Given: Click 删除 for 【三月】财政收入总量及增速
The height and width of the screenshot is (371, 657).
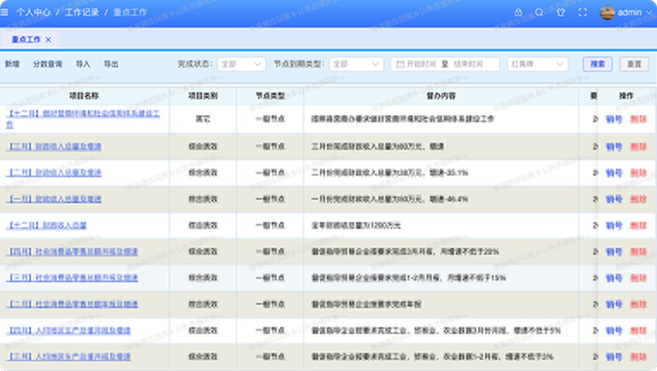Looking at the screenshot, I should 639,146.
